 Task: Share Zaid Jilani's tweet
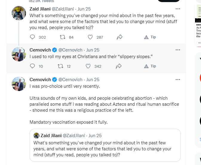120,37
